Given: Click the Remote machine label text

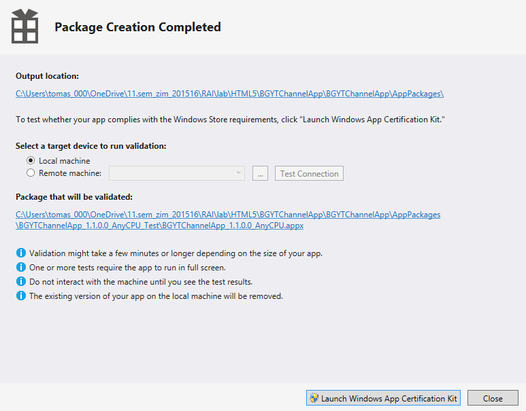Looking at the screenshot, I should coord(70,173).
